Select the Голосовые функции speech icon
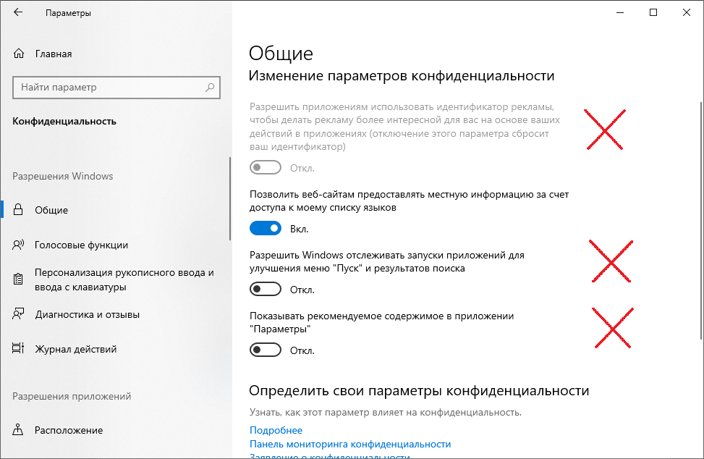704x459 pixels. [19, 245]
